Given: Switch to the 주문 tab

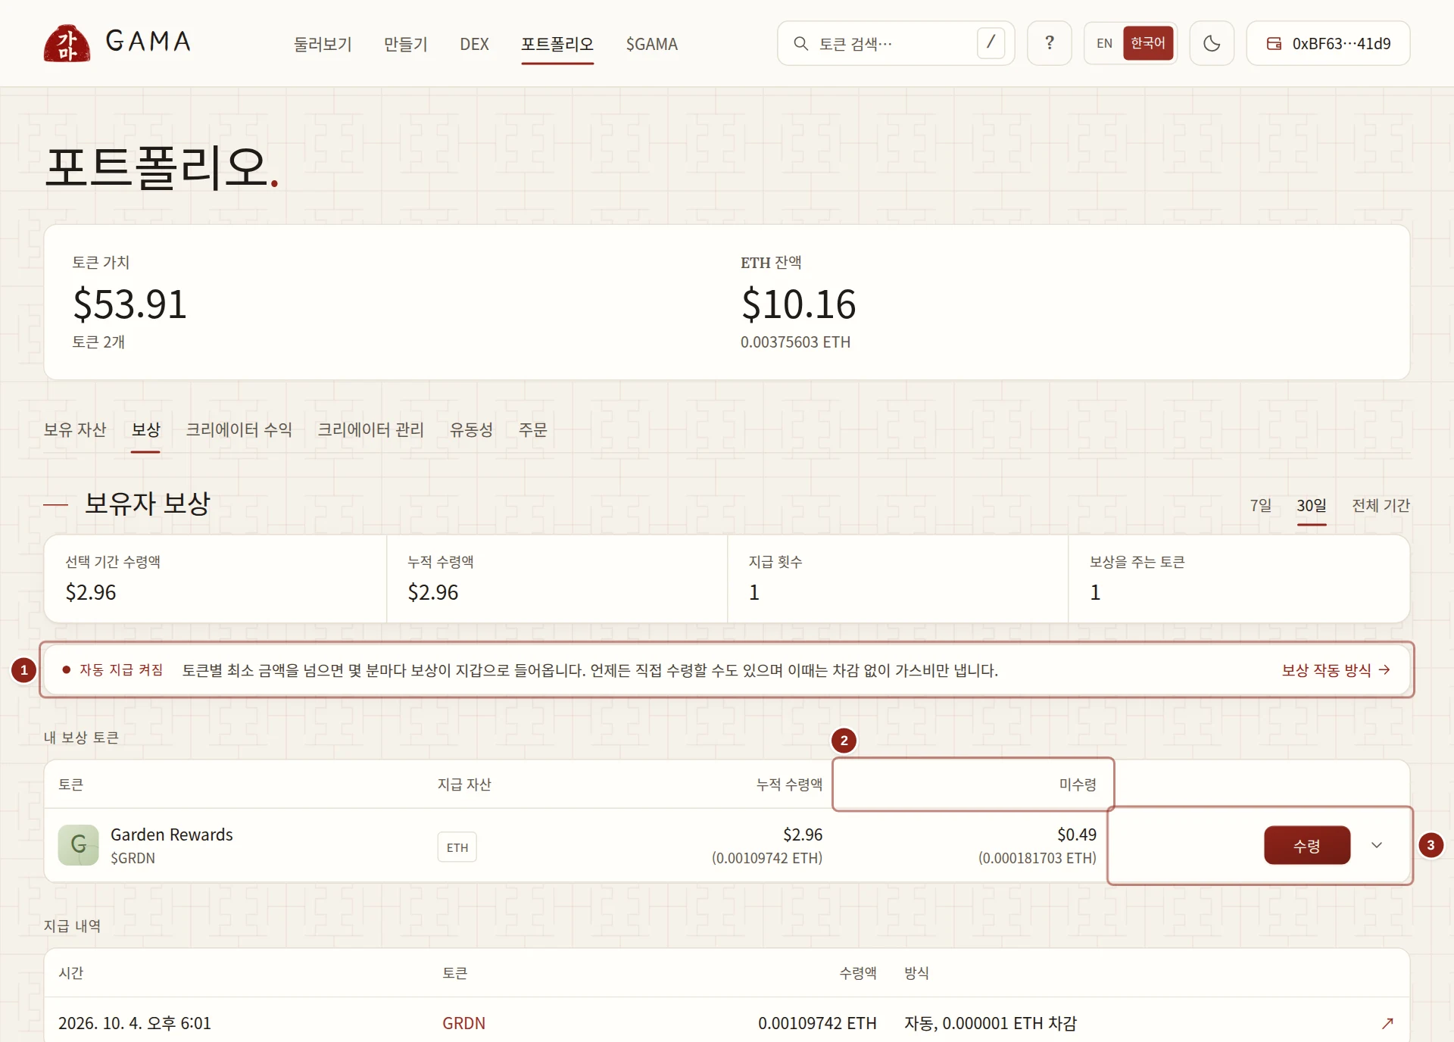Looking at the screenshot, I should point(532,429).
